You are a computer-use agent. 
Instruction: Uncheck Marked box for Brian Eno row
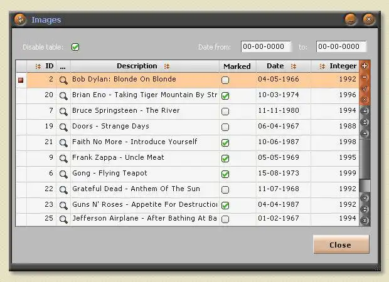pyautogui.click(x=225, y=96)
